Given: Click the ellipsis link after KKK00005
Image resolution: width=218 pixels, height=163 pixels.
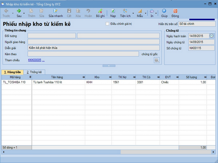Looking at the screenshot, I should (x=43, y=60).
